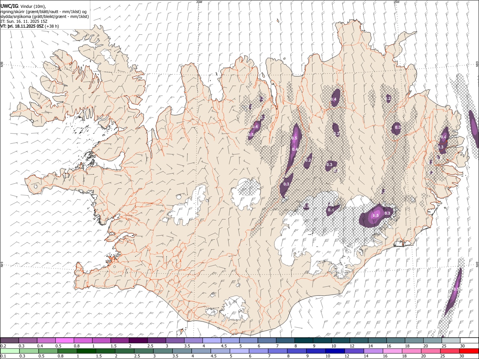This screenshot has width=479, height=359.
Task: Click the "rigning/skúrir (grænt/blátt/rautt - mm/1klst) og" line
Action: (43, 12)
